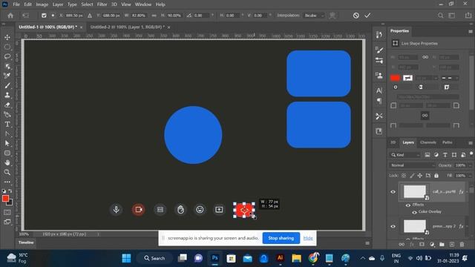Filter layers by pixel layers icon
Screen dimensions: 475x267
click(x=427, y=155)
